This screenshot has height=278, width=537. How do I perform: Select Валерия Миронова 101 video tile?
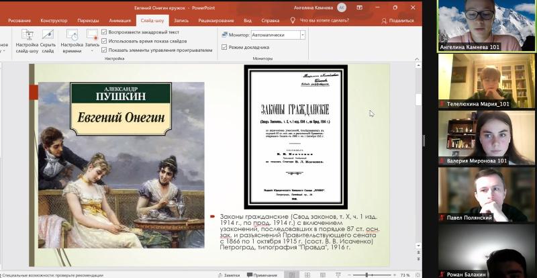486,138
